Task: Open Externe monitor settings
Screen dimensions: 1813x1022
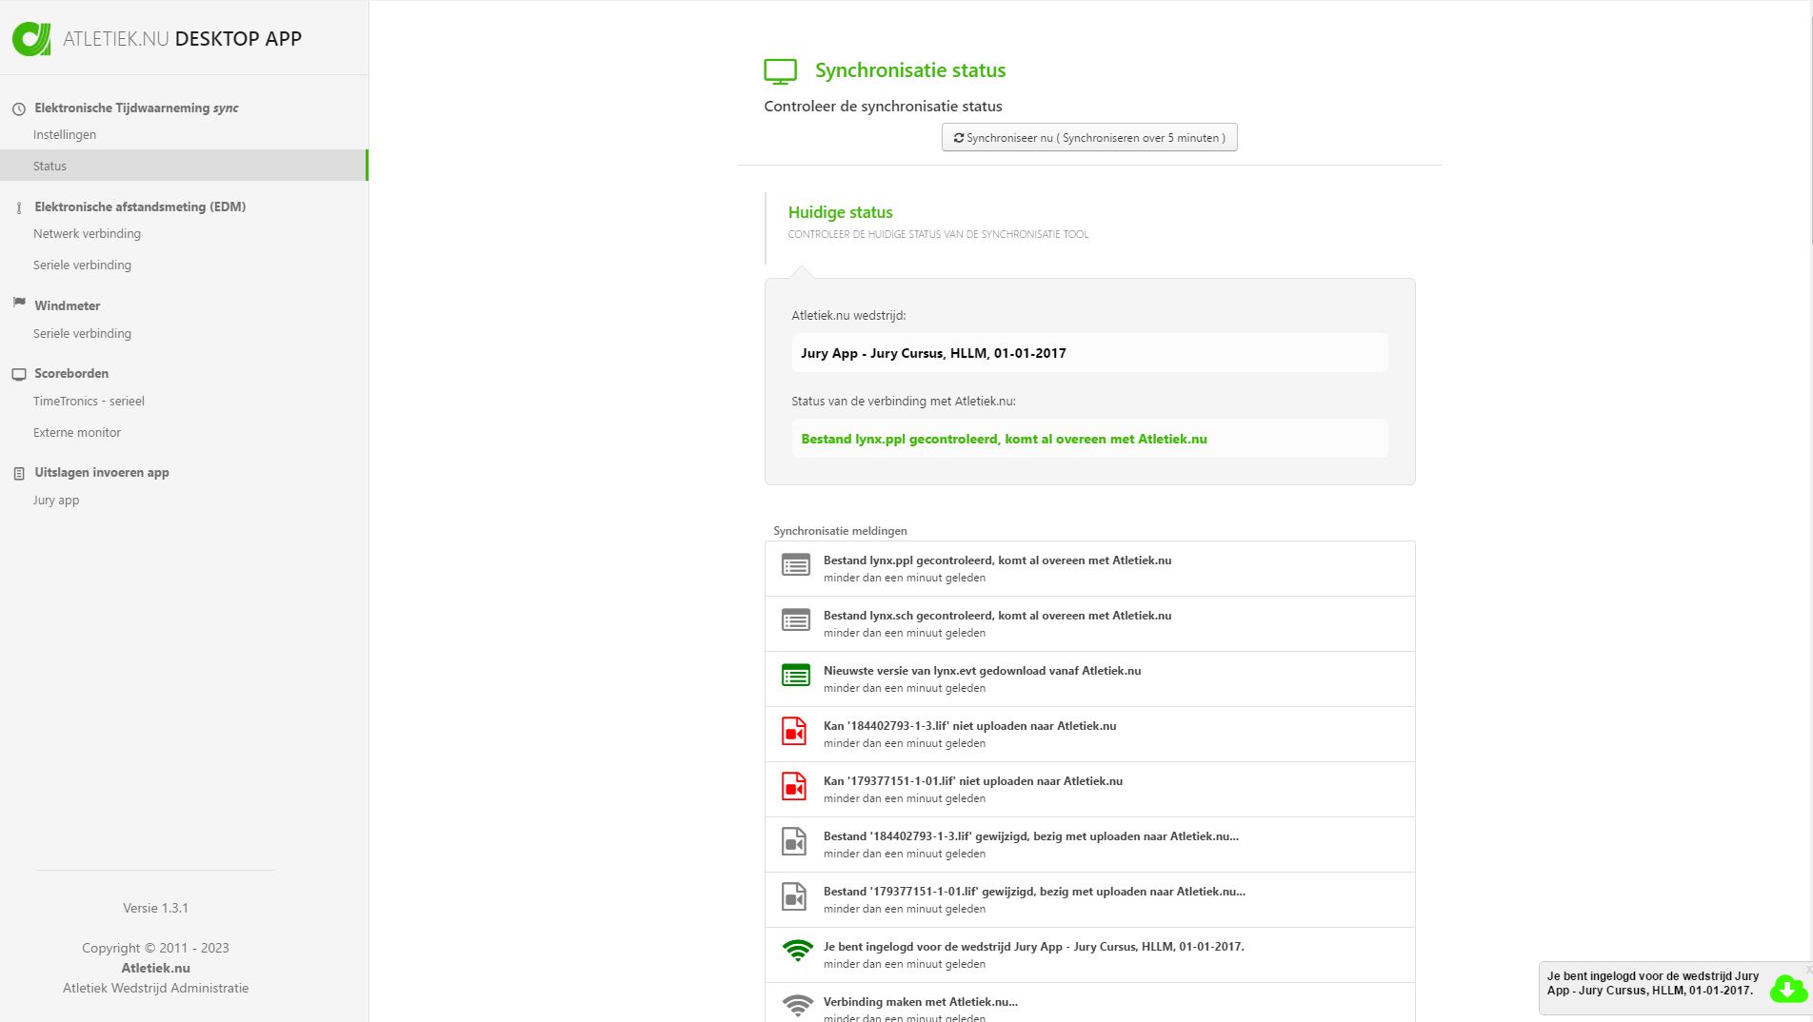Action: [77, 432]
